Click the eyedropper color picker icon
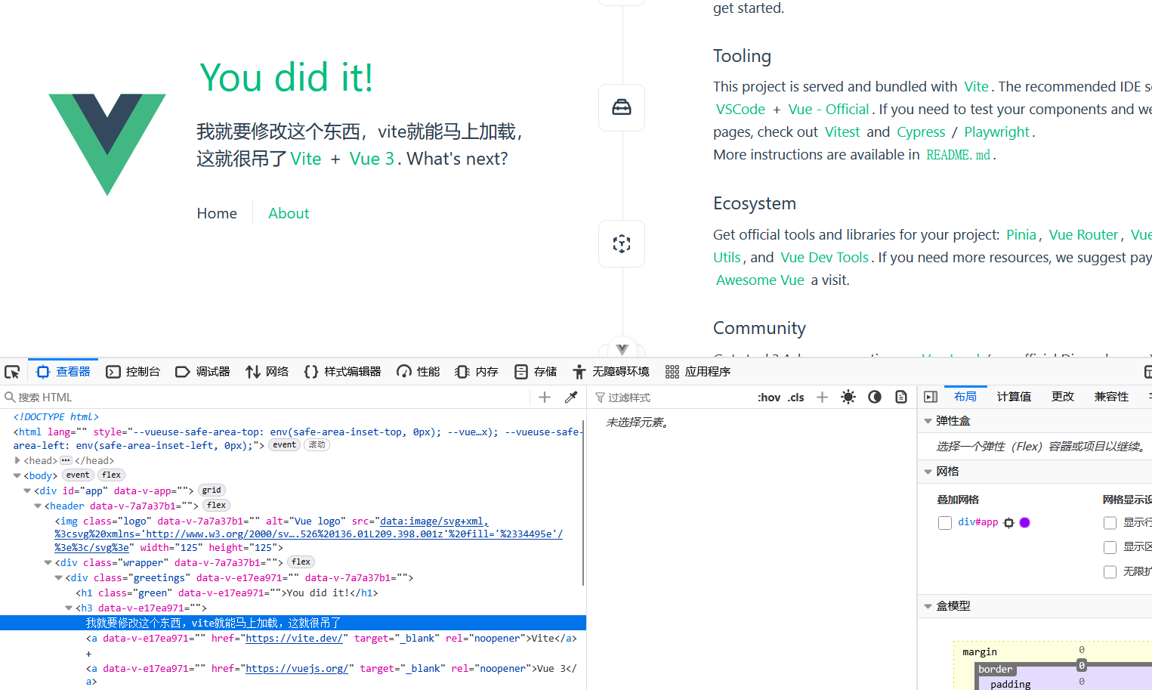The image size is (1152, 690). click(571, 398)
